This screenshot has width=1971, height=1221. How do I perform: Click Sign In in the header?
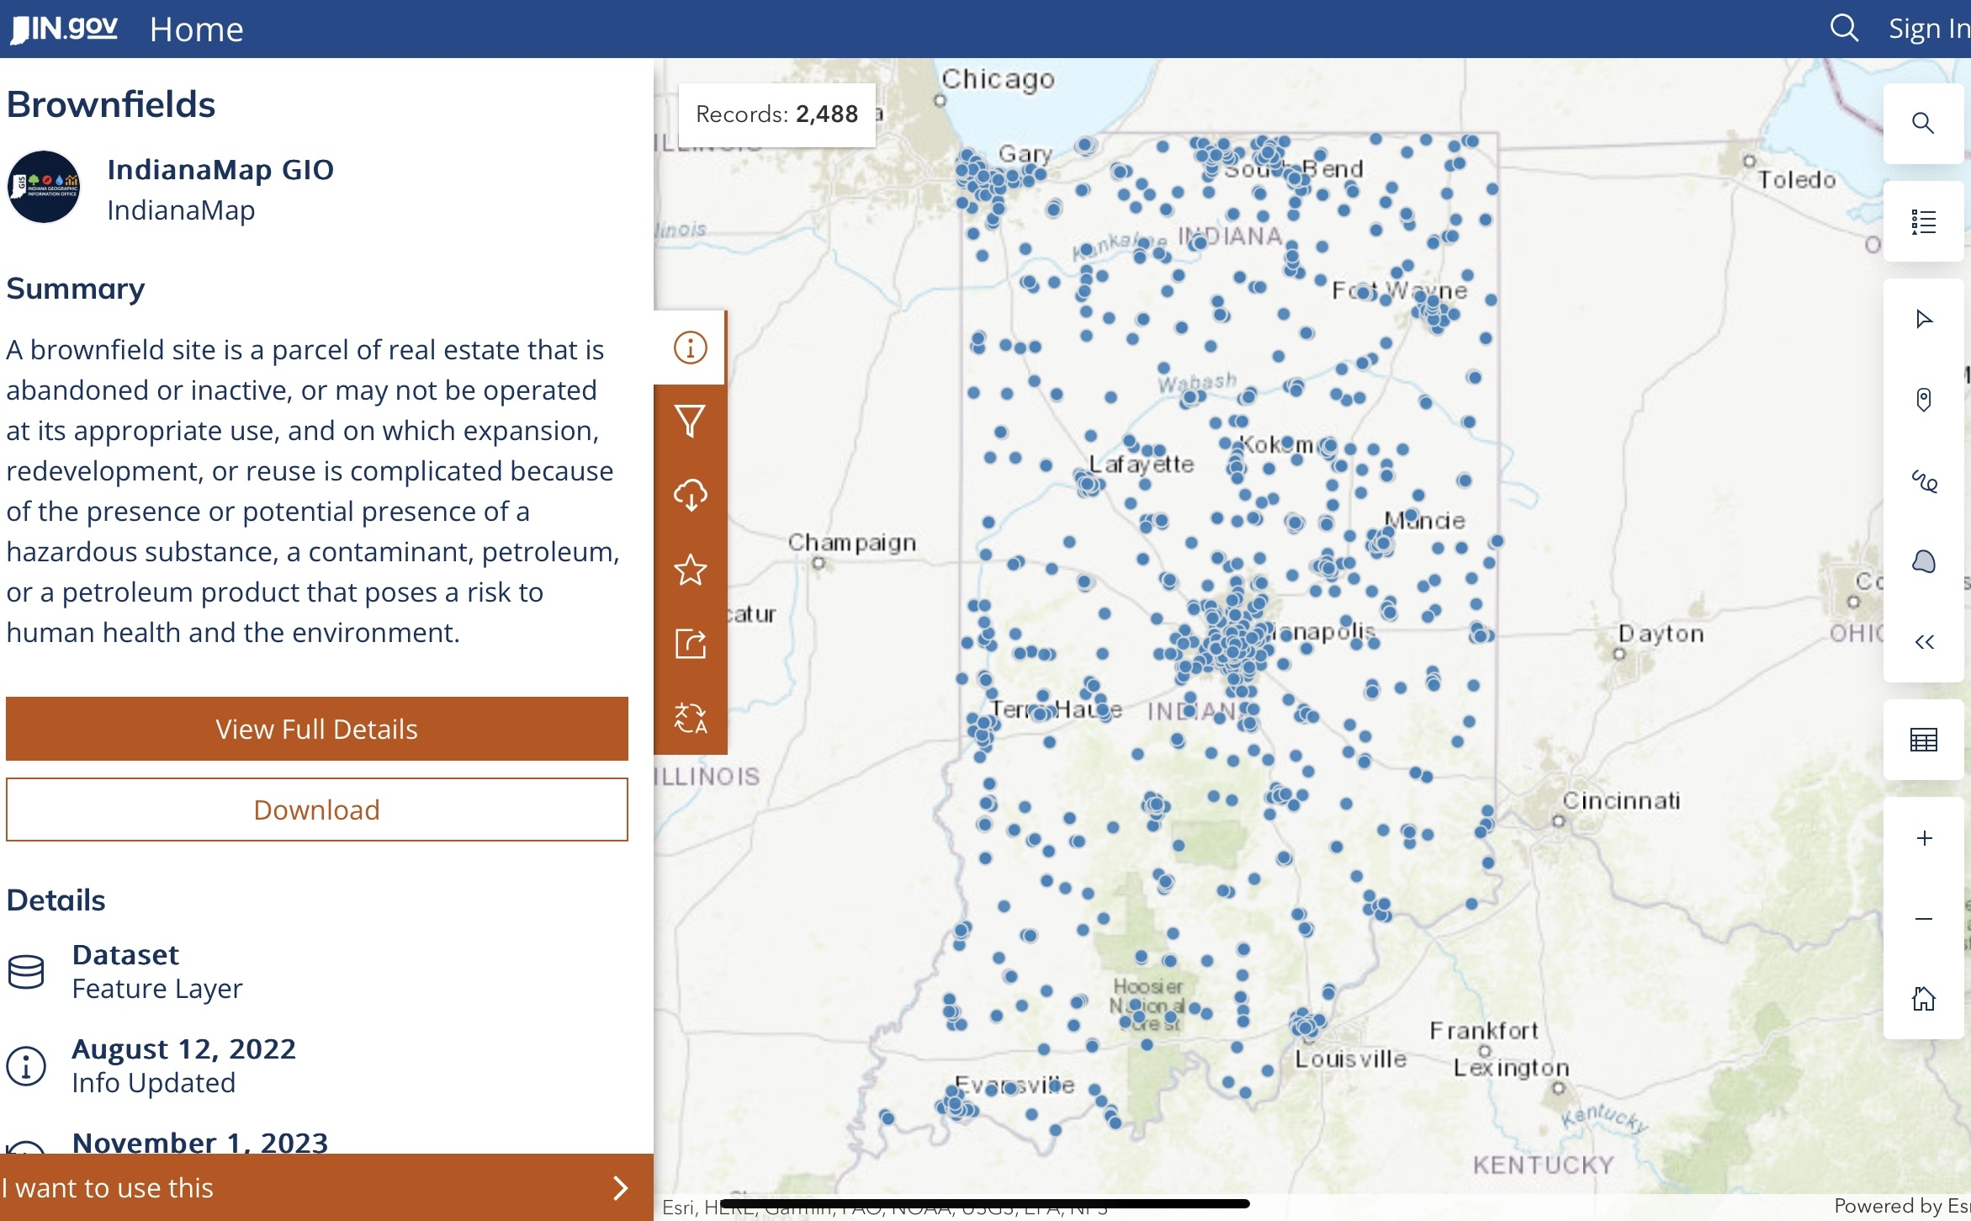pos(1928,29)
